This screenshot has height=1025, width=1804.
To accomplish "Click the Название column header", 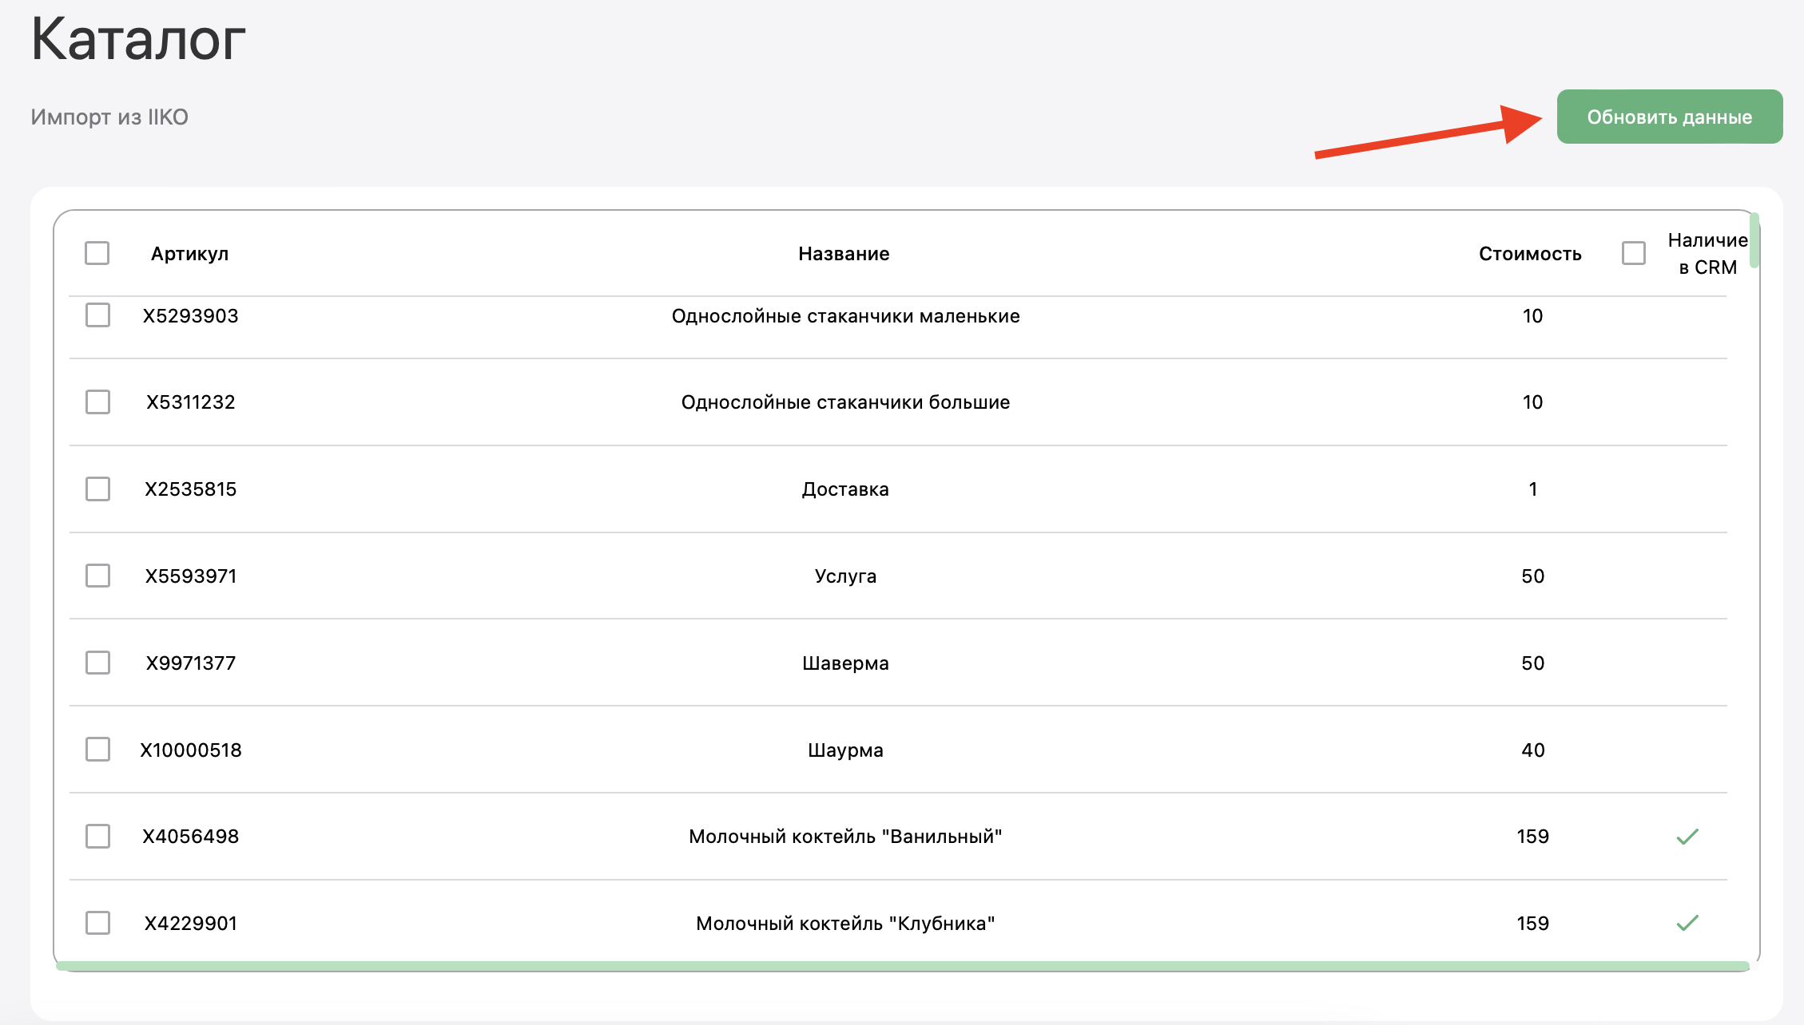I will point(844,254).
